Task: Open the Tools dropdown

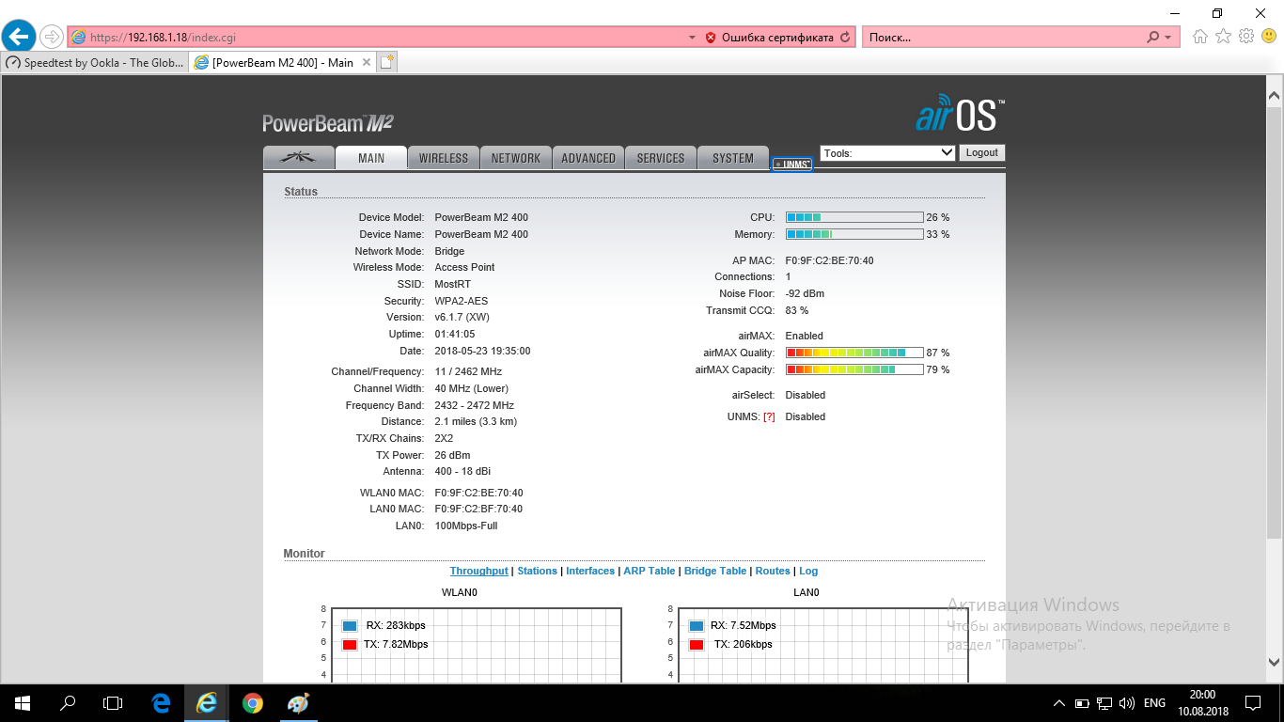Action: tap(888, 152)
